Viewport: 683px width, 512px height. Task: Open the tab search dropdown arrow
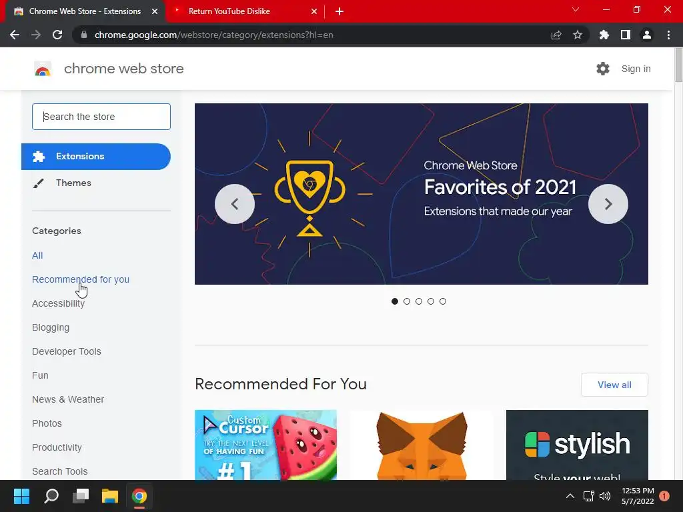pyautogui.click(x=576, y=9)
